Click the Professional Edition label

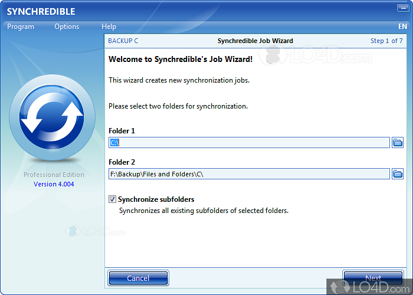coord(54,175)
